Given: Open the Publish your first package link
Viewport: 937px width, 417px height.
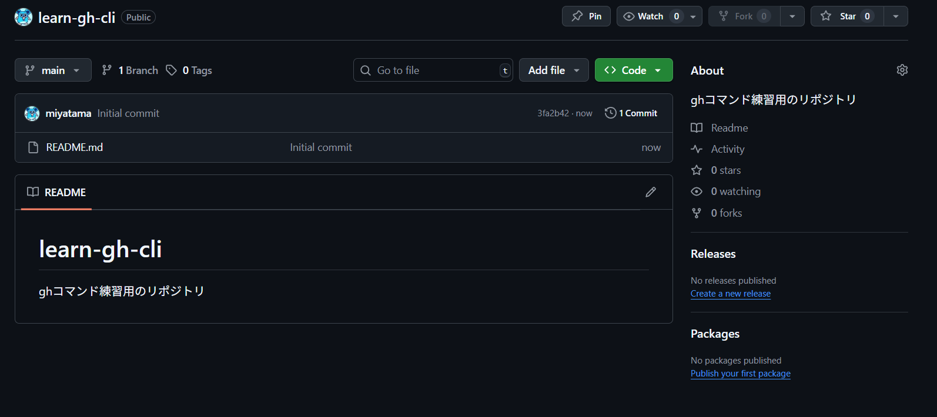Looking at the screenshot, I should [x=741, y=374].
